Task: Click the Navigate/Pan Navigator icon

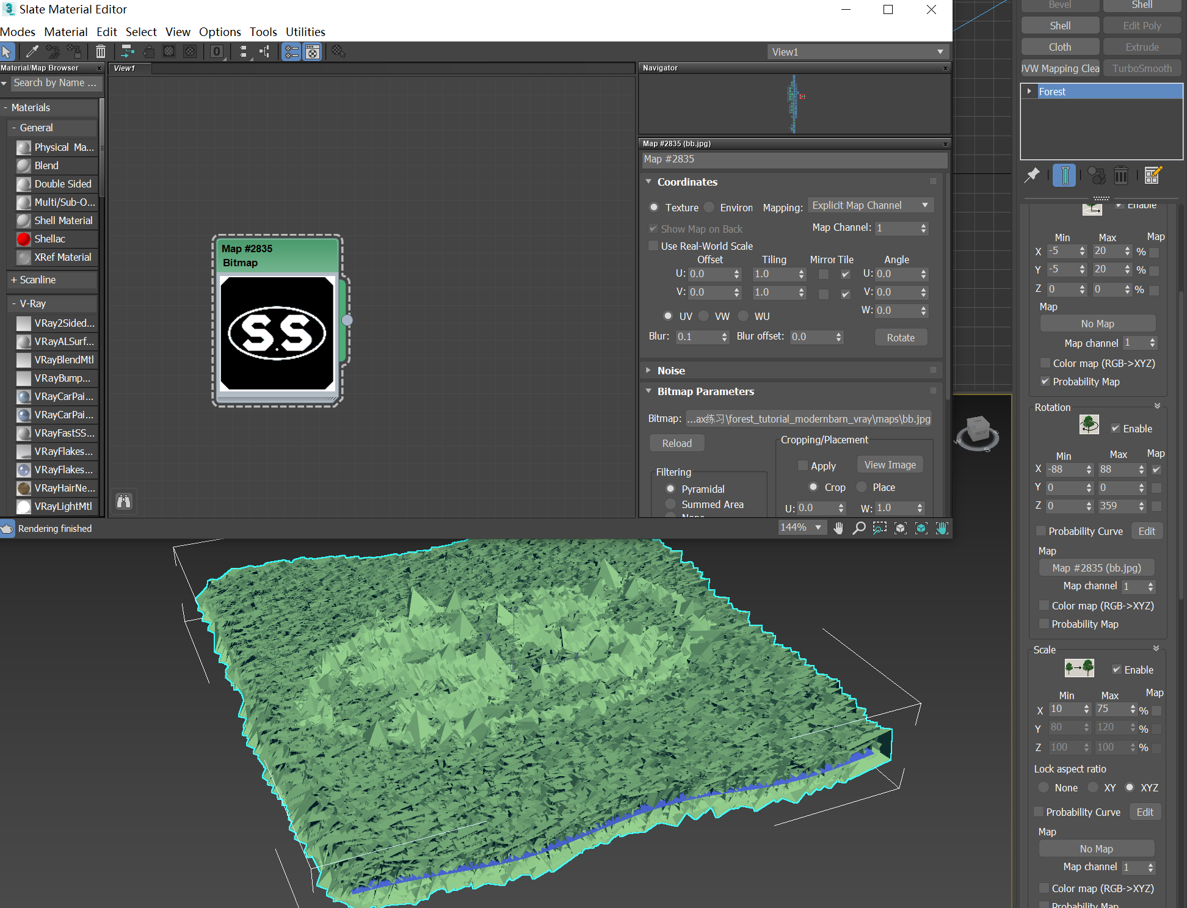Action: 941,528
